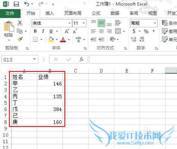Decrease indent icon

point(93,40)
